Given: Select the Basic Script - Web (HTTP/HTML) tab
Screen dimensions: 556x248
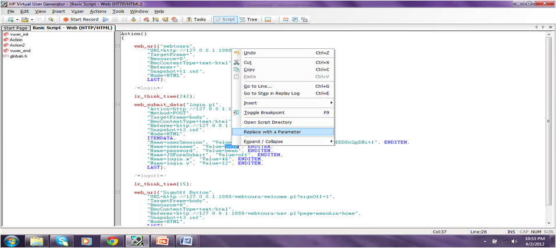Looking at the screenshot, I should [x=73, y=28].
